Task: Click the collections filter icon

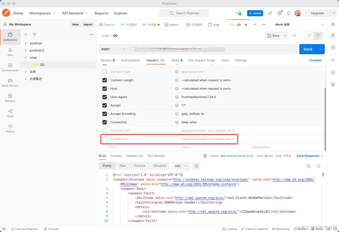Action: tap(35, 35)
